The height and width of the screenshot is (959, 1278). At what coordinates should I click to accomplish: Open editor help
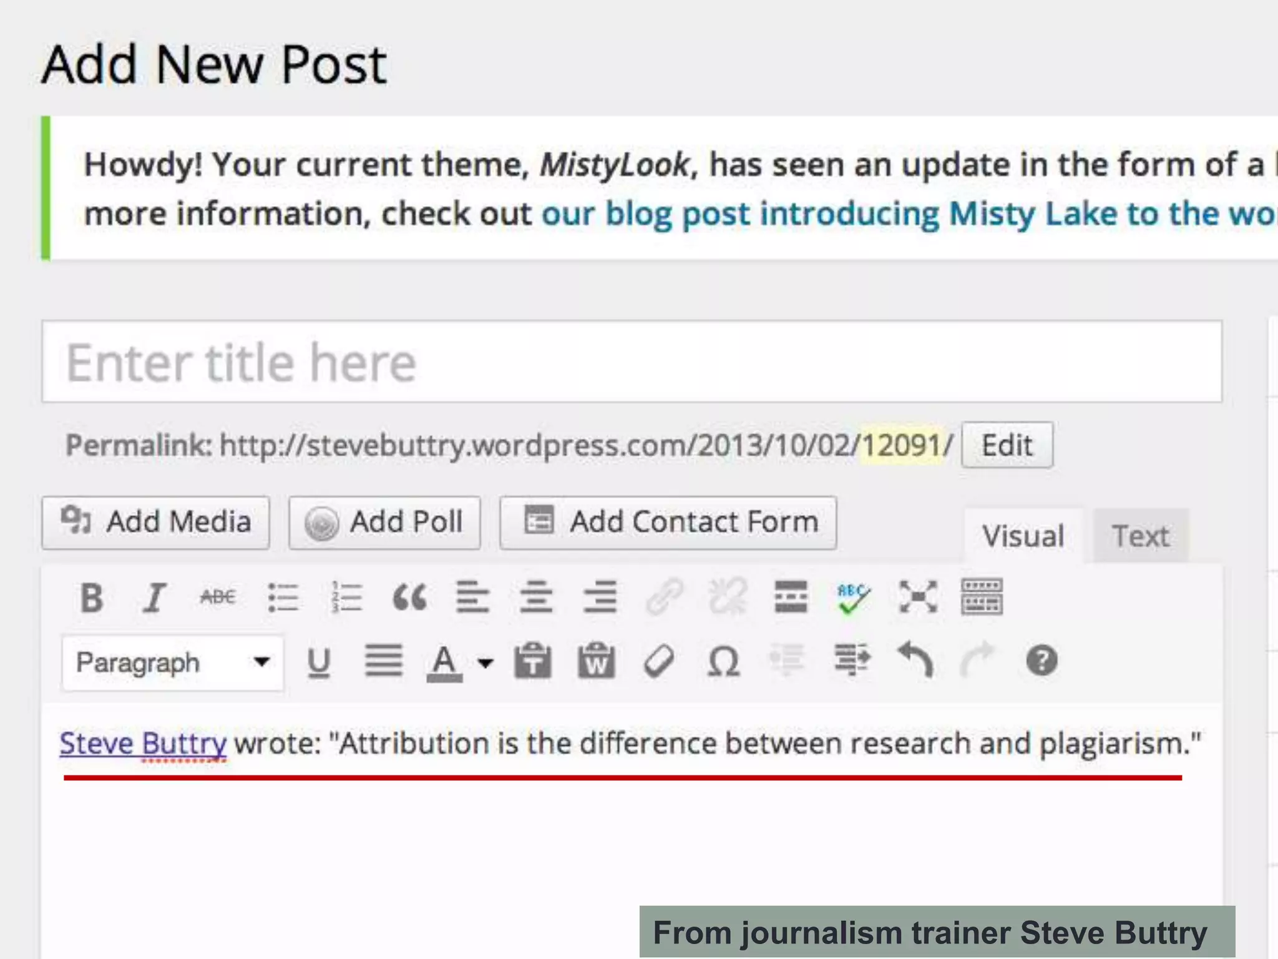(1041, 661)
